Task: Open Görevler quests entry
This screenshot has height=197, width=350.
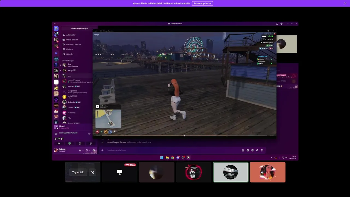Action: 76,54
